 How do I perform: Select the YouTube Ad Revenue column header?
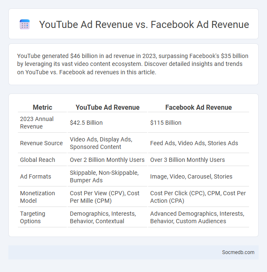(107, 107)
